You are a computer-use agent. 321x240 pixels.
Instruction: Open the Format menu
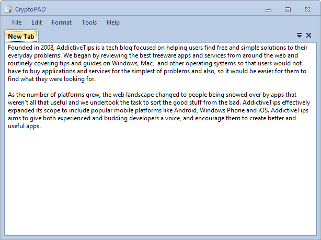(x=62, y=22)
